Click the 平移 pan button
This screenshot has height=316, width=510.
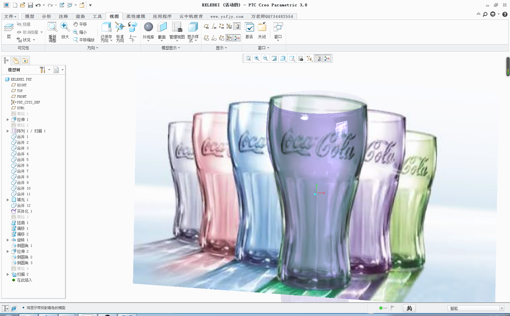[x=80, y=24]
